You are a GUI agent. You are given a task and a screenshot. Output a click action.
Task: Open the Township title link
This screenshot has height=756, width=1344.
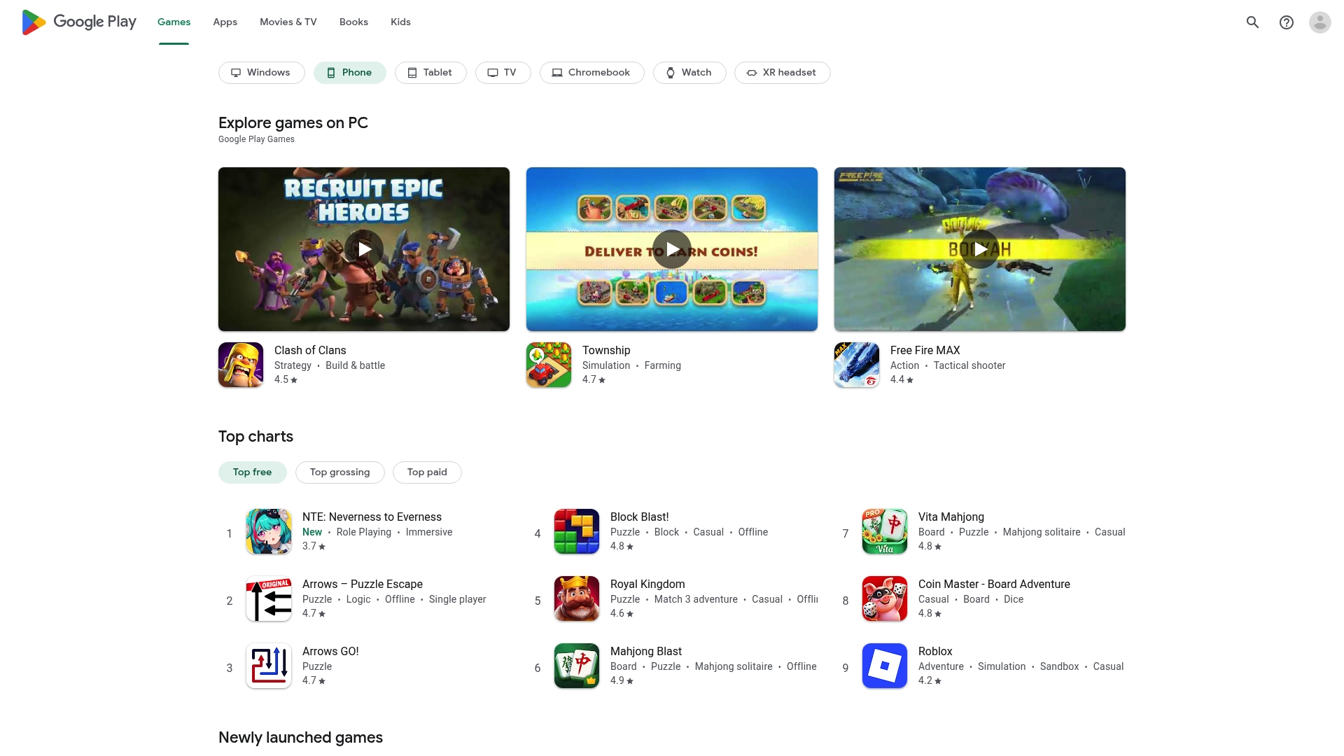pyautogui.click(x=606, y=351)
